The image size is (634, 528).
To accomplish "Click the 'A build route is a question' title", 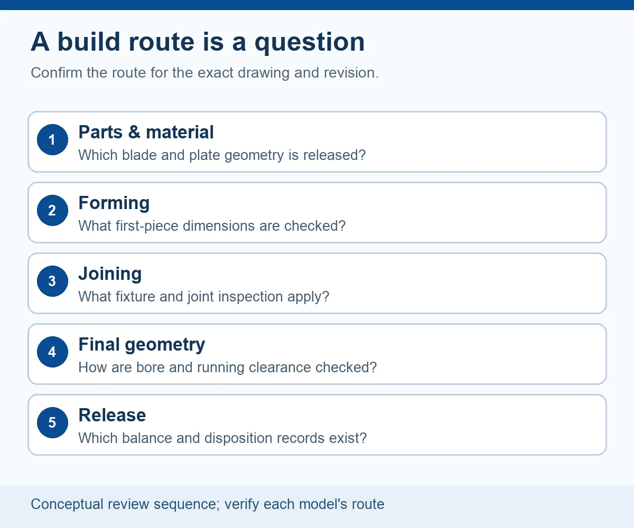I will coord(198,42).
